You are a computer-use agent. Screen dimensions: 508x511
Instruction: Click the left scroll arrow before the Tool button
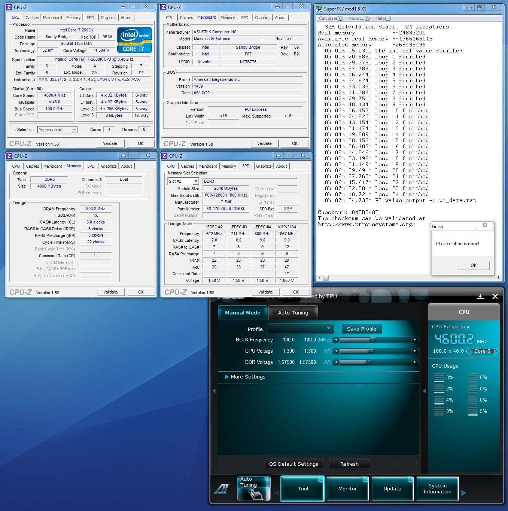pyautogui.click(x=277, y=493)
